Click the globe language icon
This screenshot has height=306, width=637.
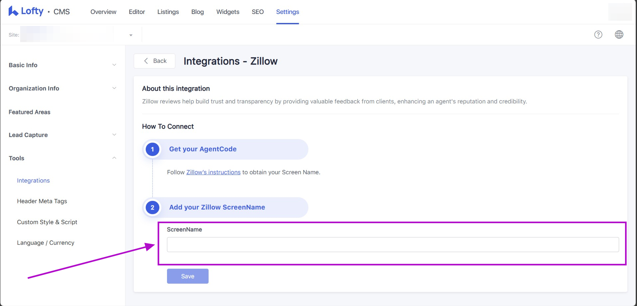pos(619,35)
